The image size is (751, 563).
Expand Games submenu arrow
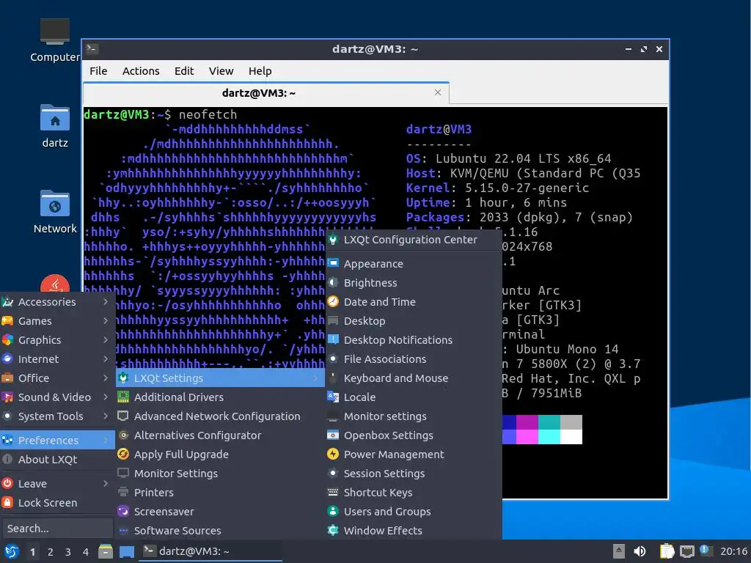click(106, 320)
